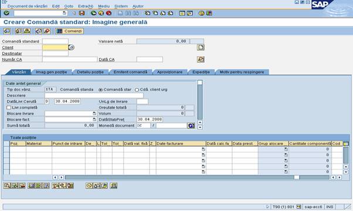
Task: Click the Find binoculars icon
Action: (128, 13)
